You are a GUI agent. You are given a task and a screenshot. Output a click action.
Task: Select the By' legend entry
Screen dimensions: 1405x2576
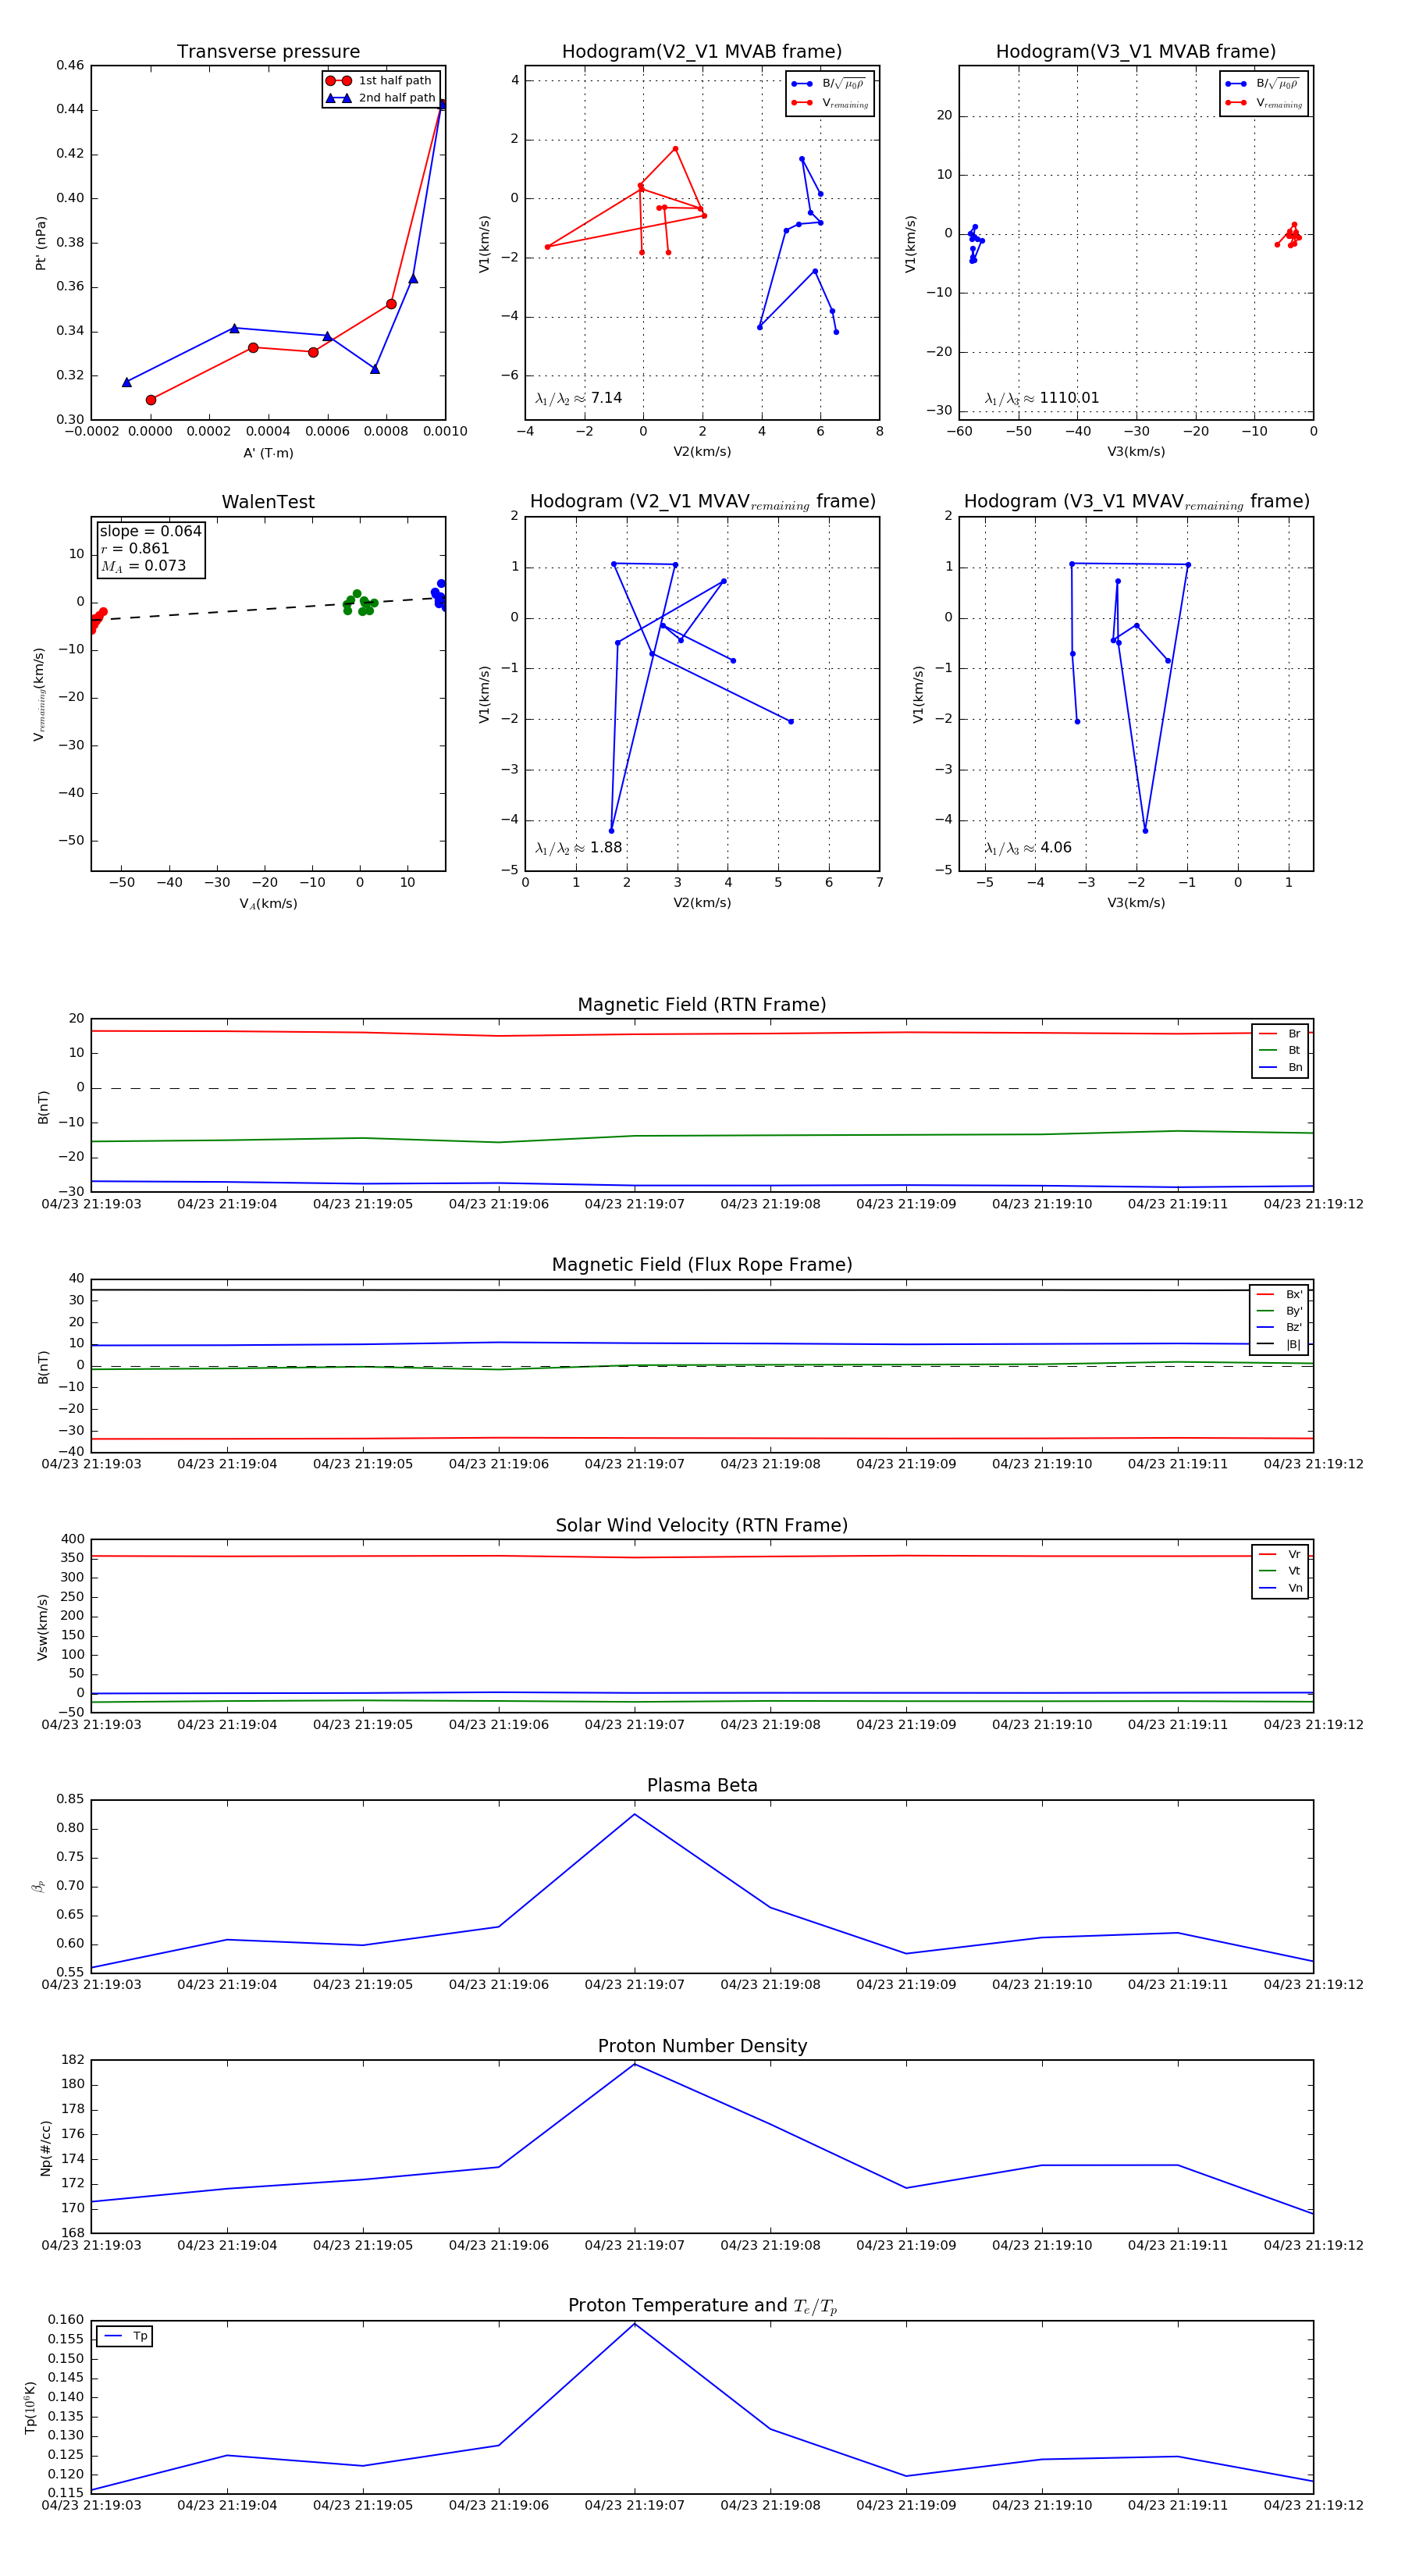tap(1279, 1311)
